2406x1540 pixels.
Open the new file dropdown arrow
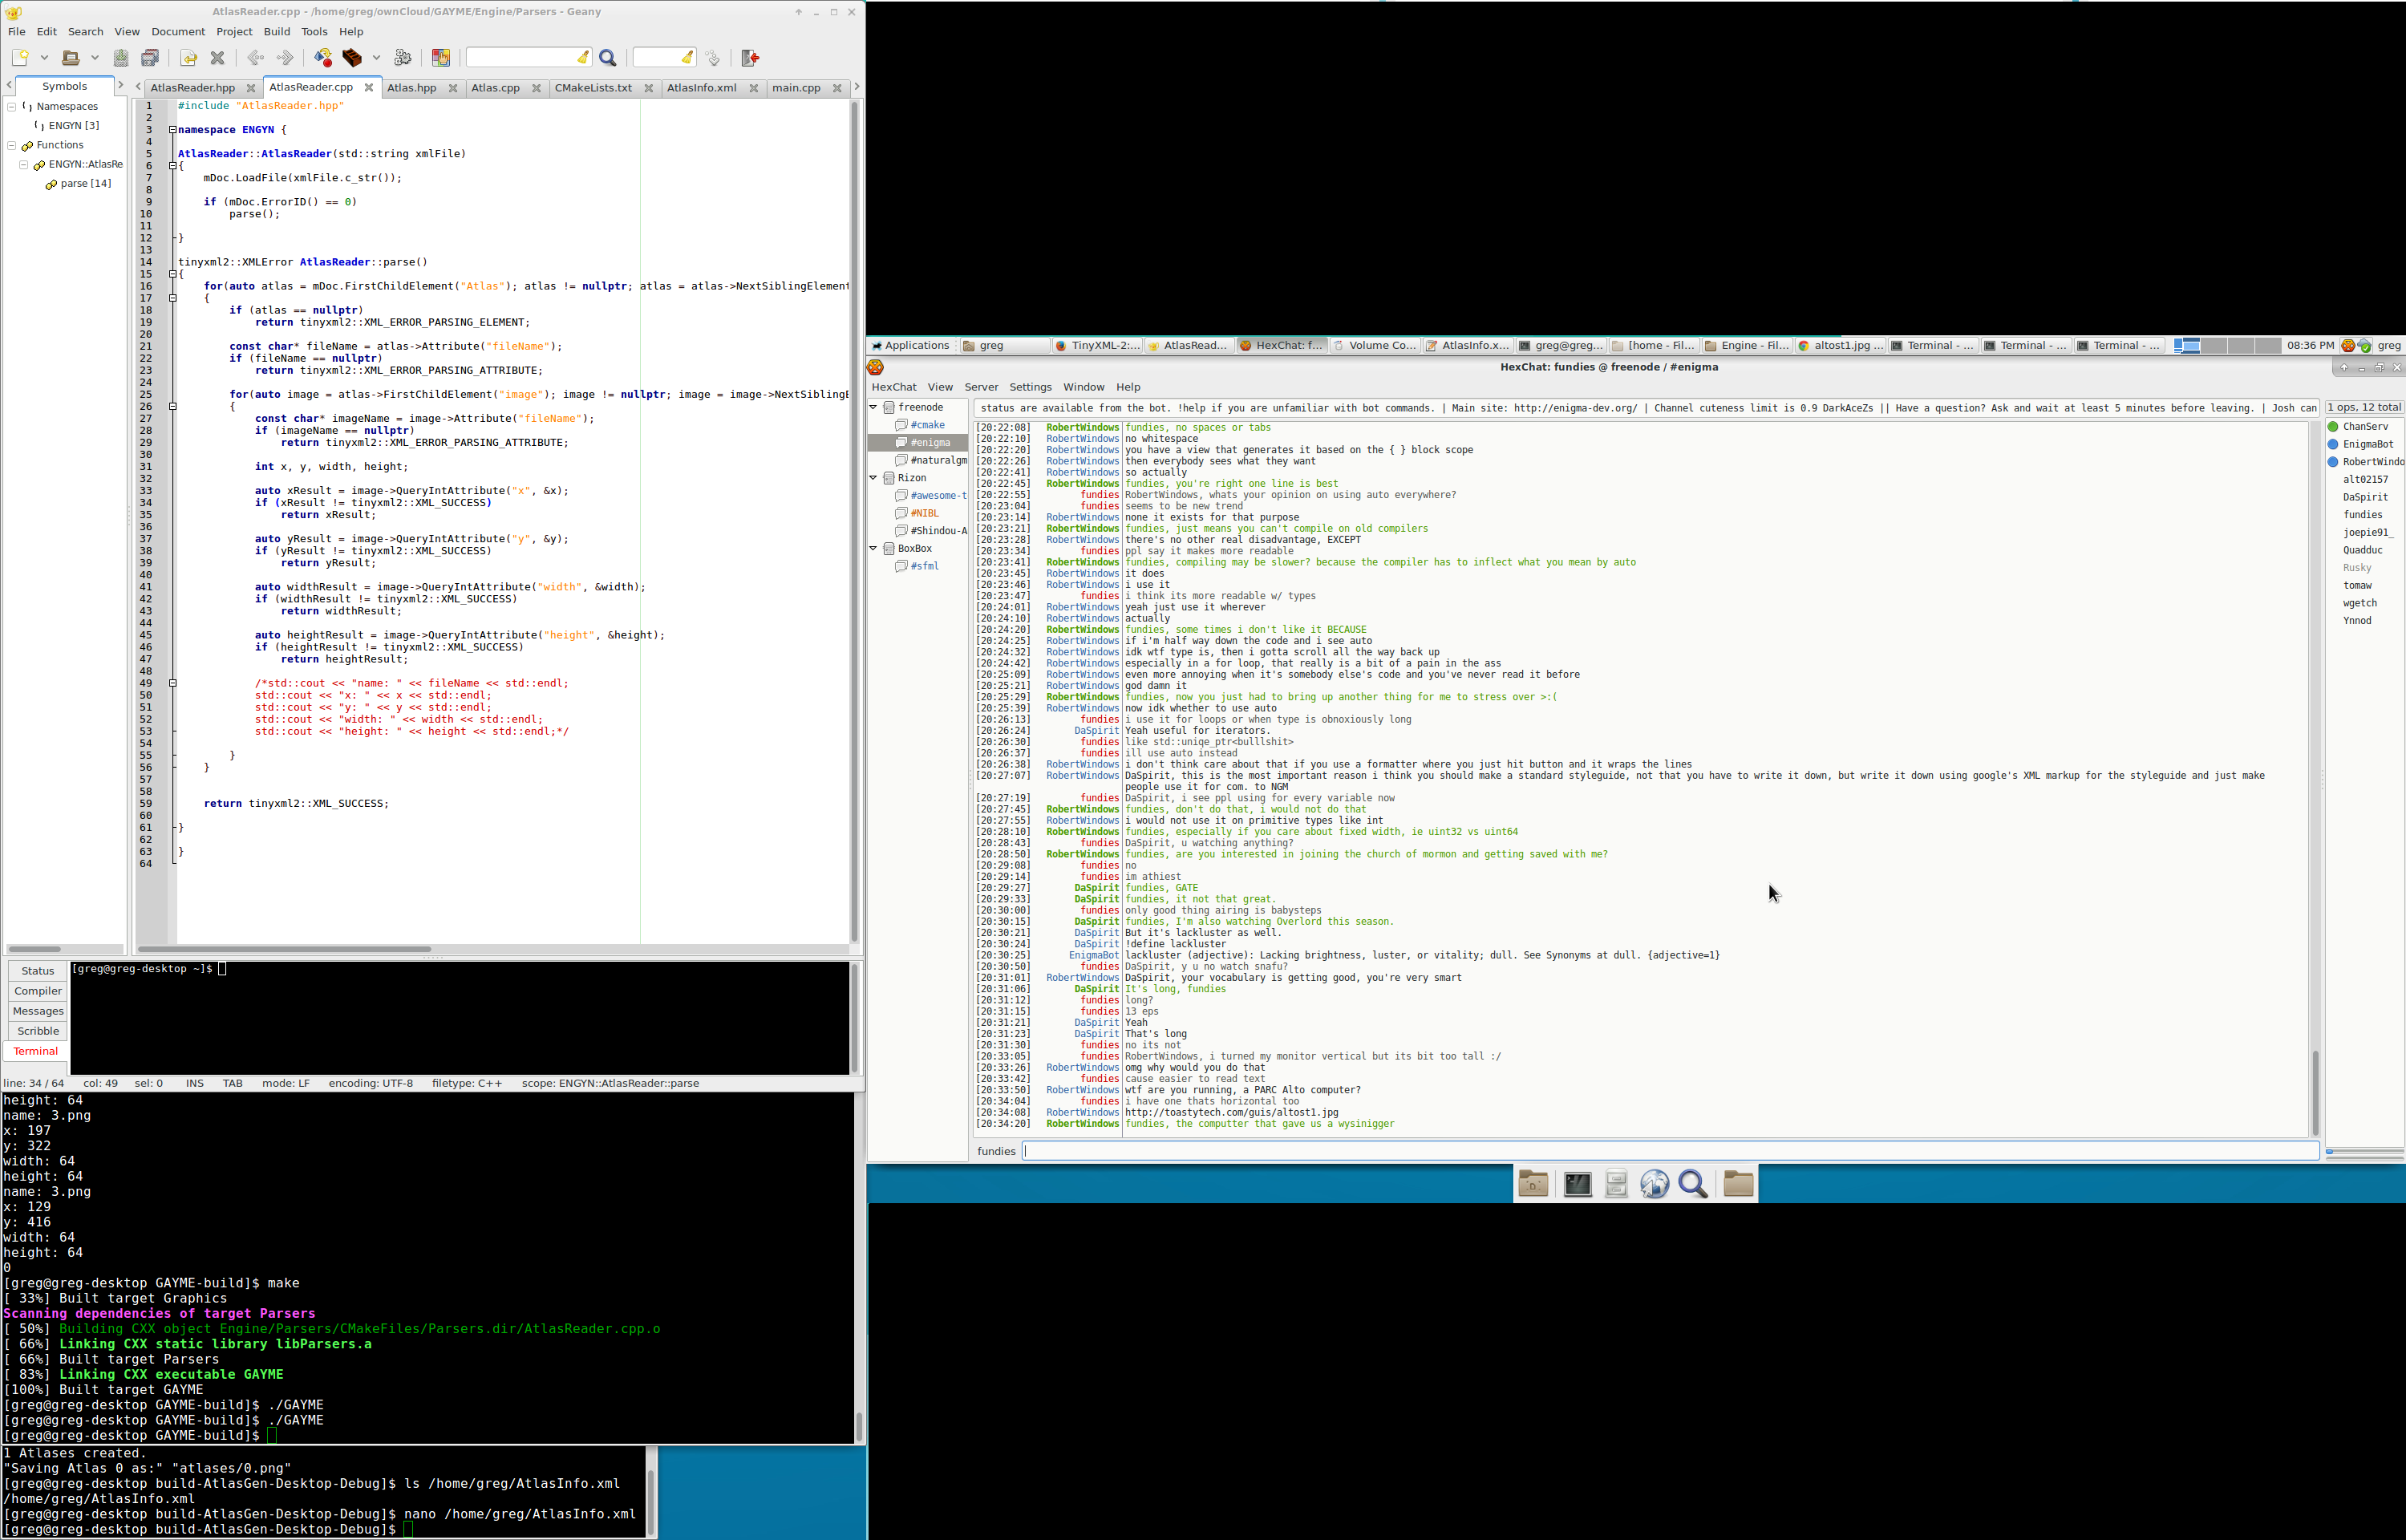coord(45,58)
